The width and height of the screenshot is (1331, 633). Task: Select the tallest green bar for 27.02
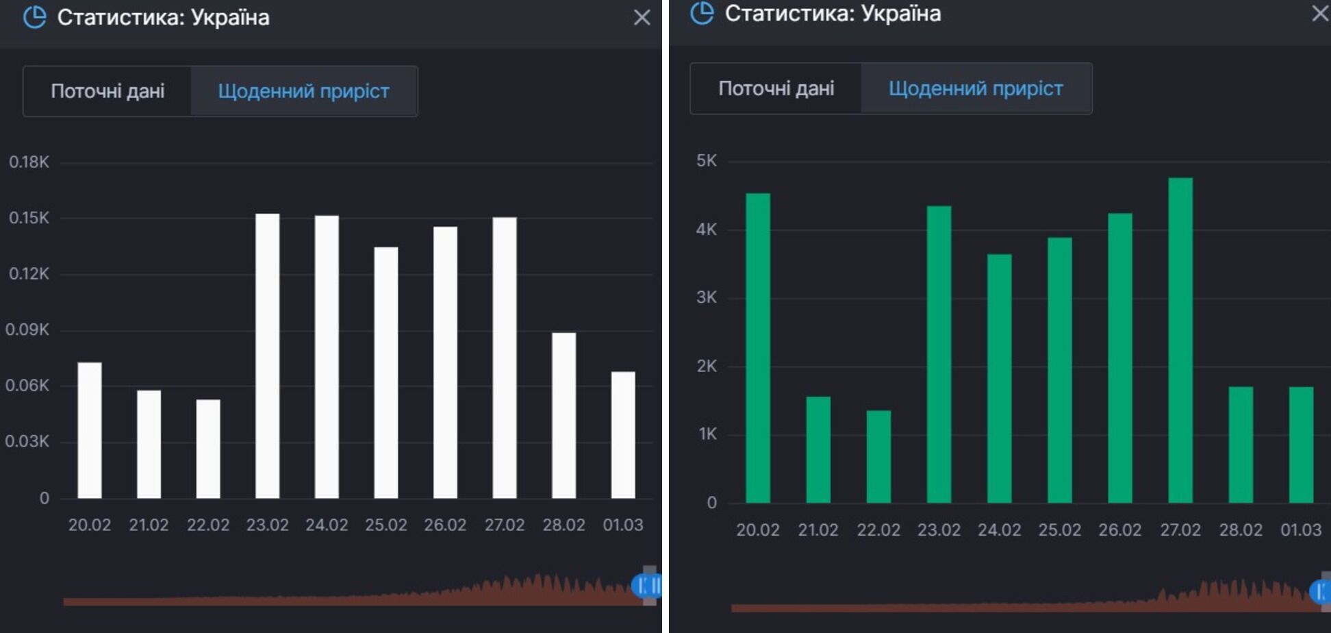pos(1180,340)
